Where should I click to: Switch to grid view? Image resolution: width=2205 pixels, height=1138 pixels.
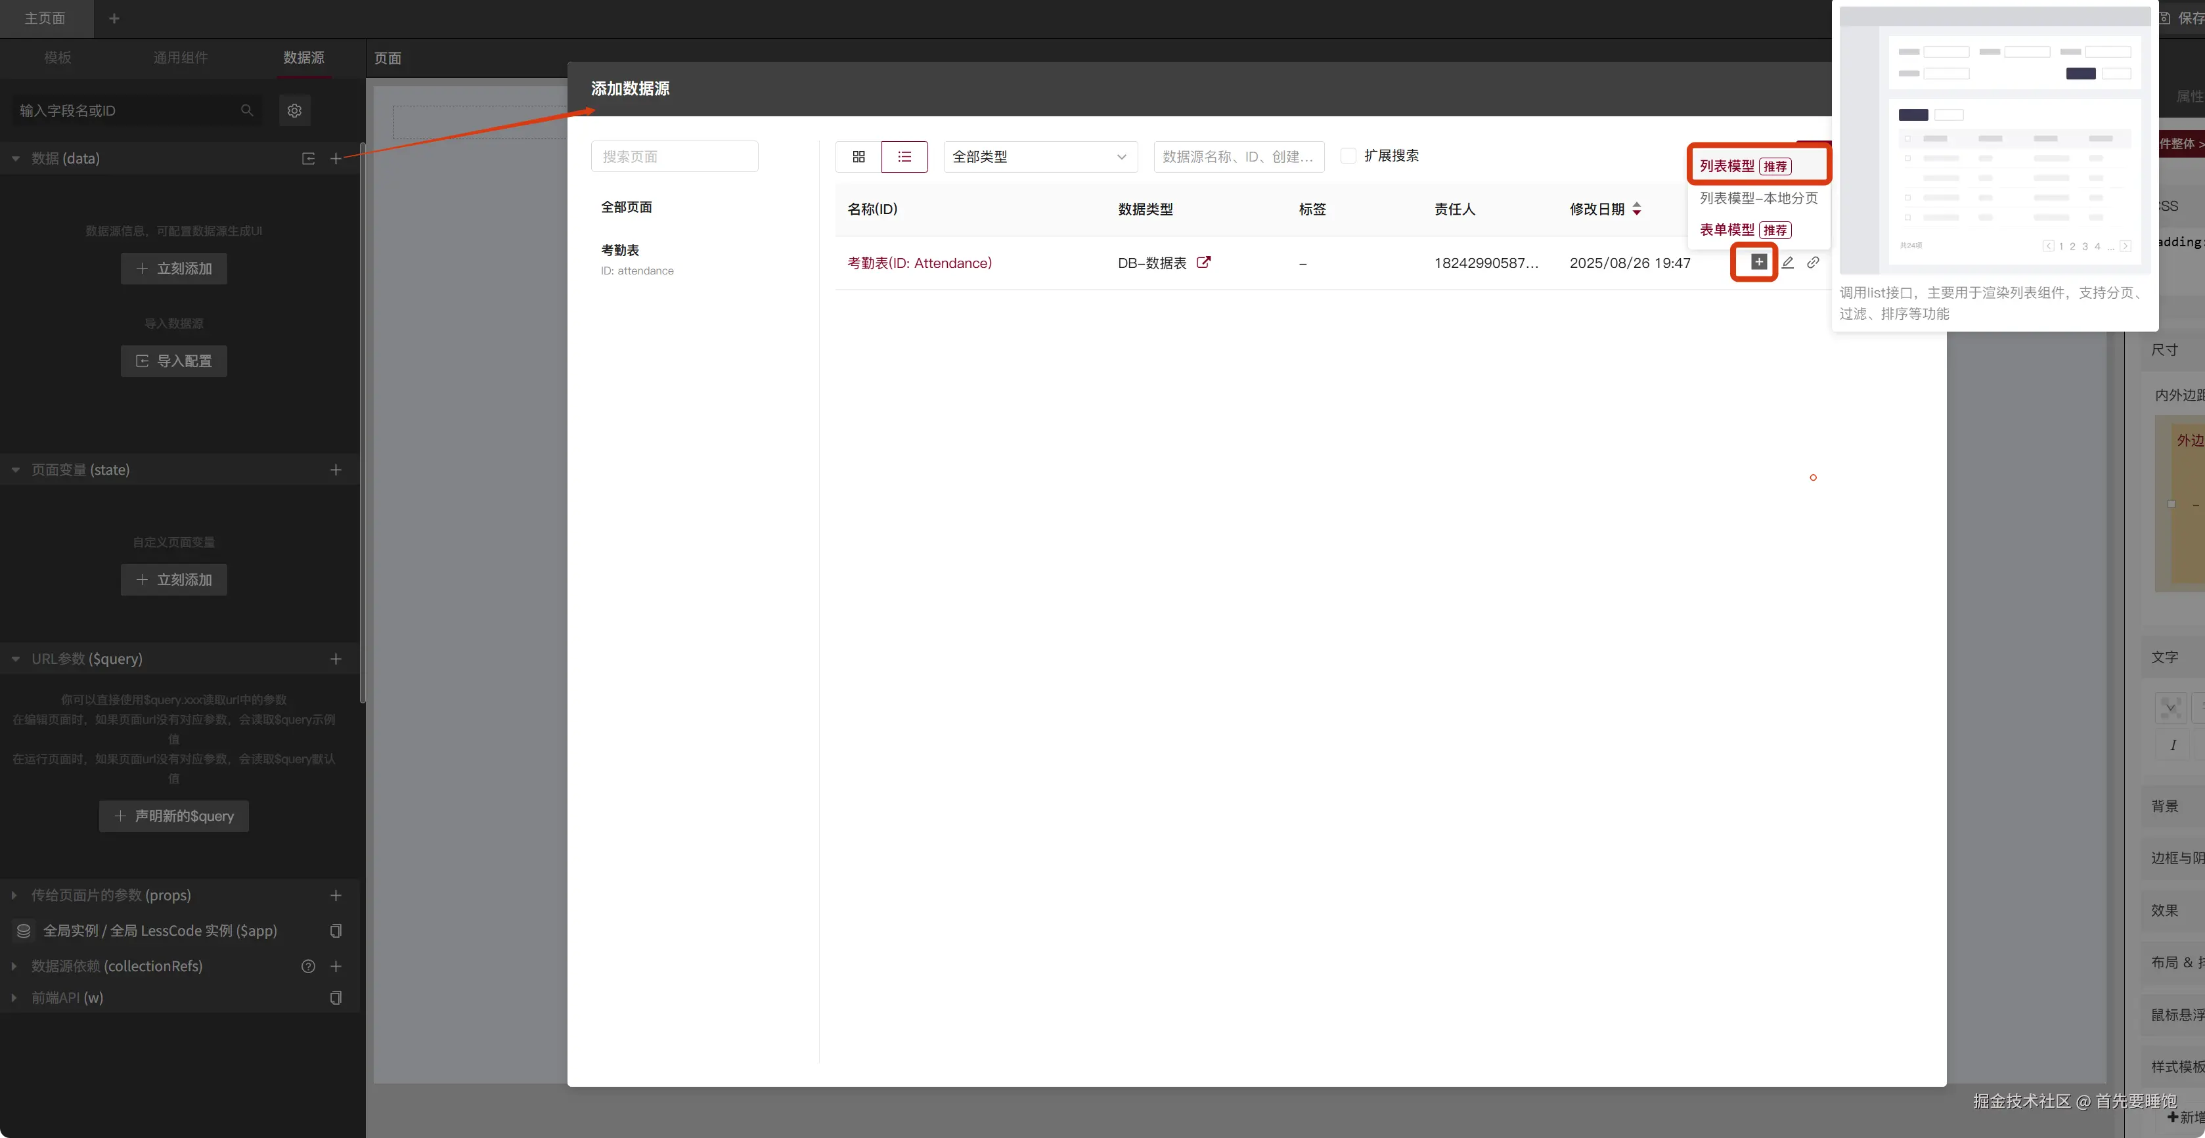click(x=858, y=156)
